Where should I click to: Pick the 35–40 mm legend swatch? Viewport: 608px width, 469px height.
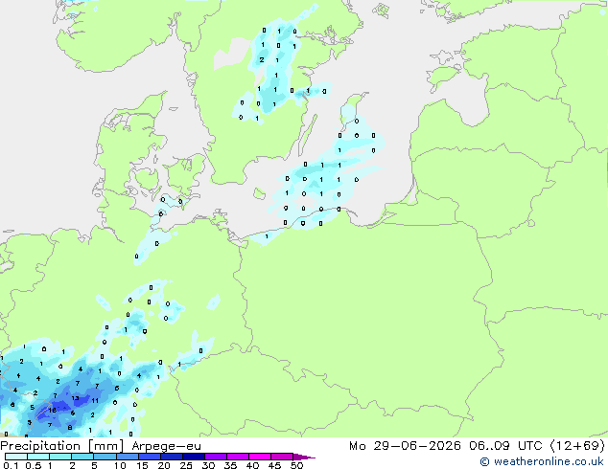click(x=238, y=457)
